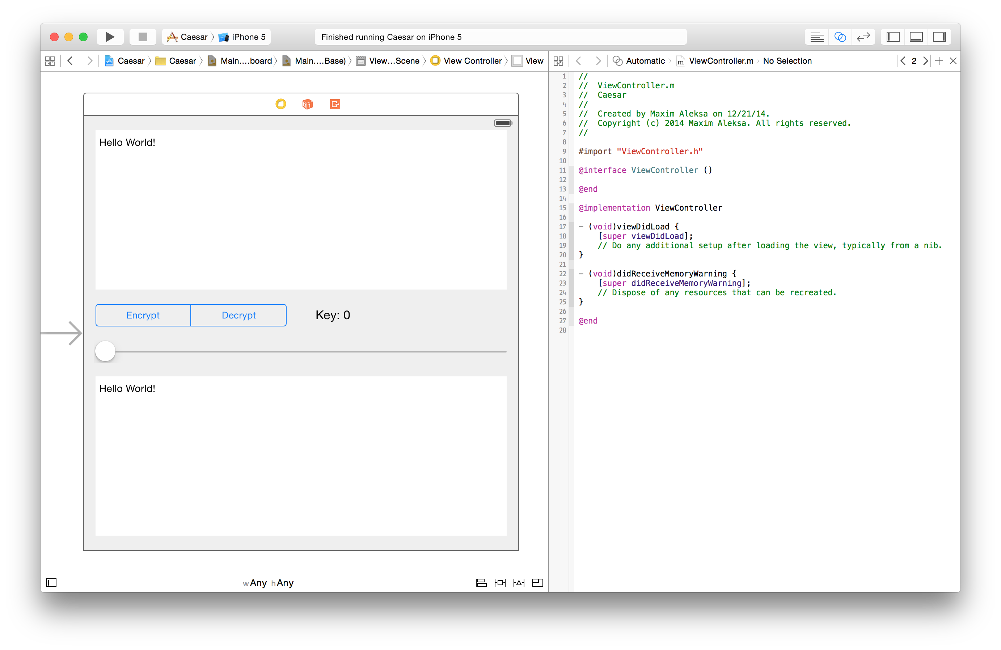This screenshot has height=650, width=1001.
Task: Stop the running app with Stop button
Action: click(143, 37)
